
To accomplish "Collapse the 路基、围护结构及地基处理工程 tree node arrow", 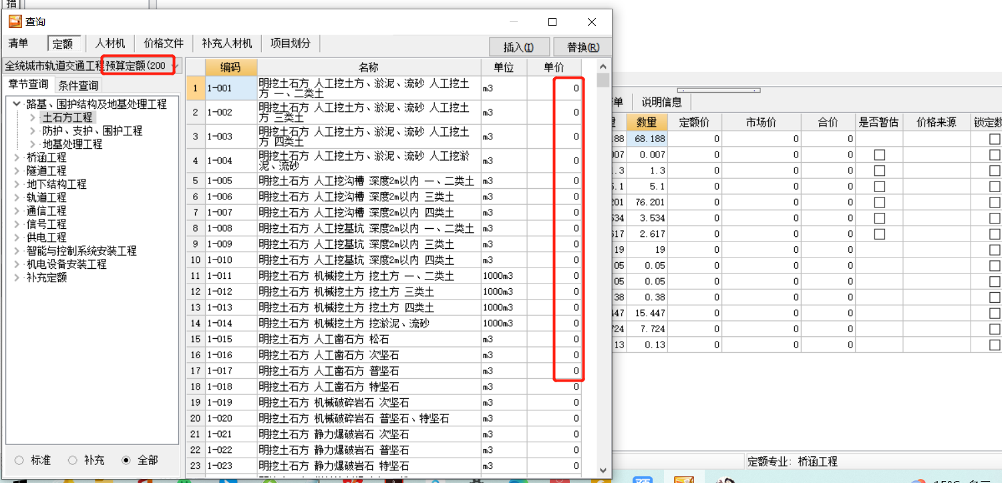I will (17, 104).
